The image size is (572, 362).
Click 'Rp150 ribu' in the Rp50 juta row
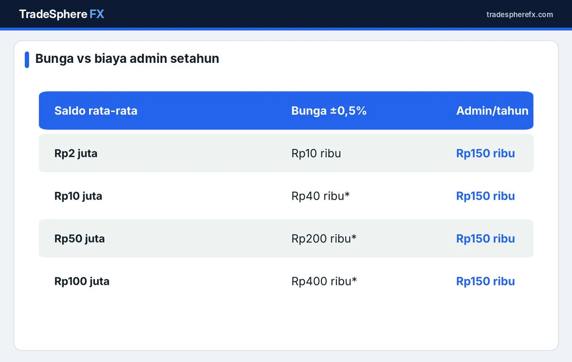485,239
